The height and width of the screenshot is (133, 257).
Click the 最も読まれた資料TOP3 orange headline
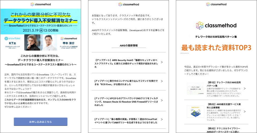click(216, 48)
